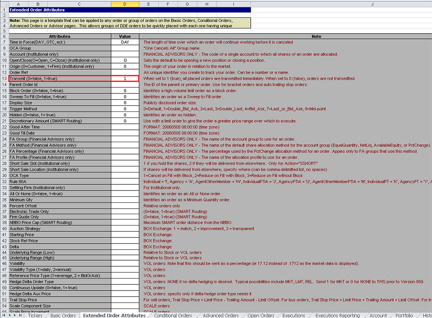Image resolution: width=432 pixels, height=318 pixels.
Task: Click the empty Good After Time value cell
Action: tap(125, 127)
